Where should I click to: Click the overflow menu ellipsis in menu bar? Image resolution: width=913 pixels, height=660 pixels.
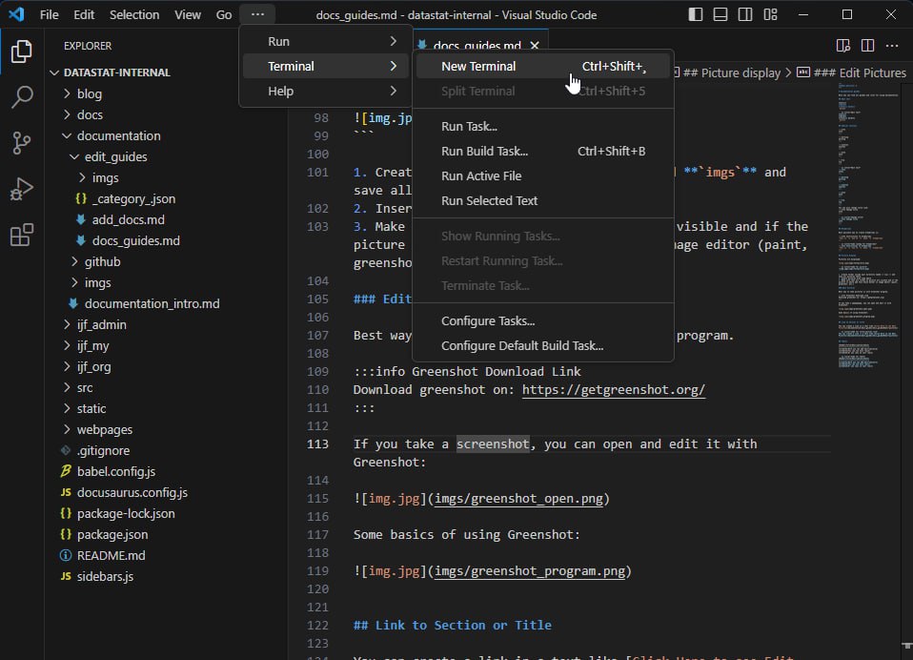257,14
